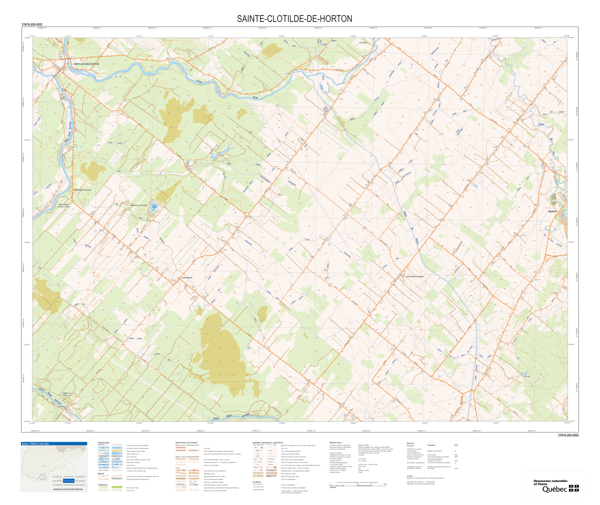Click the Sainte-Clotilde-de-Horton town label on map
The height and width of the screenshot is (505, 600).
(86, 64)
